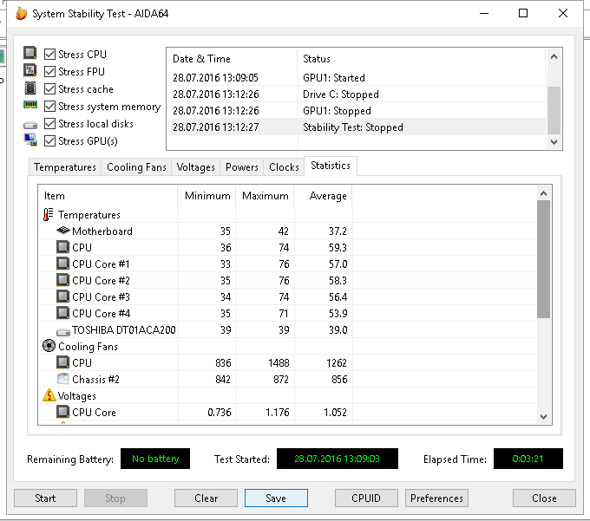Click the Status column header in log

click(422, 59)
